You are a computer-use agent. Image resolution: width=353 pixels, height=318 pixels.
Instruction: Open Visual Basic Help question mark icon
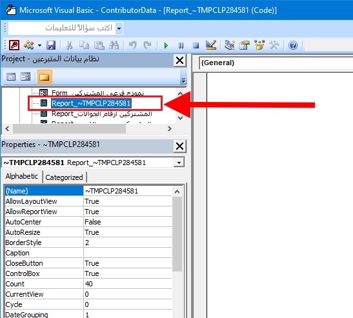tap(293, 45)
